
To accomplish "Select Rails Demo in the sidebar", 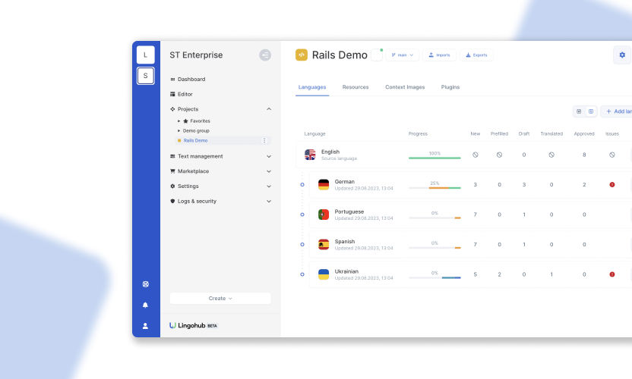I will (195, 140).
